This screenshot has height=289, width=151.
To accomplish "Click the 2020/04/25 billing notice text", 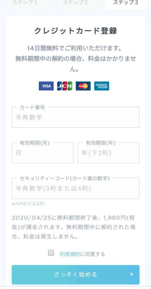I will tap(74, 227).
